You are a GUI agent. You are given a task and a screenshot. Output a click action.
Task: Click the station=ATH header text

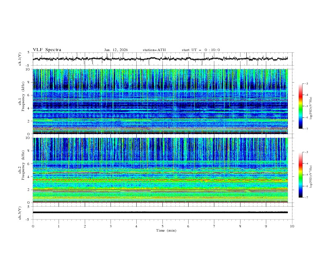[x=154, y=50]
